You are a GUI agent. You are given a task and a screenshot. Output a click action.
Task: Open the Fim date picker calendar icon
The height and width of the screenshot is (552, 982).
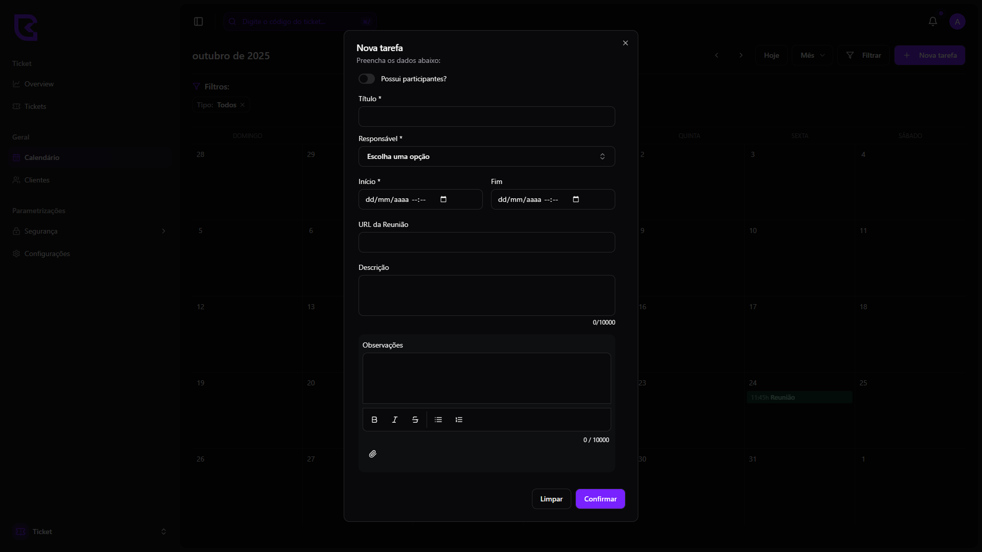(x=576, y=199)
